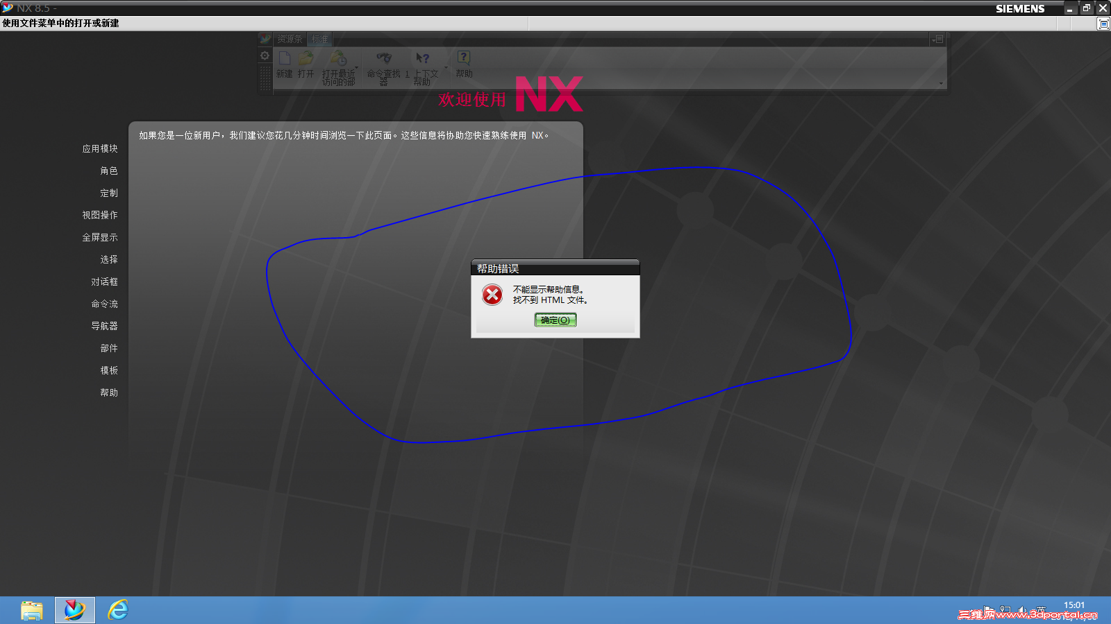Viewport: 1111px width, 624px height.
Task: Click the 打开 (Open) folder icon
Action: (x=306, y=58)
